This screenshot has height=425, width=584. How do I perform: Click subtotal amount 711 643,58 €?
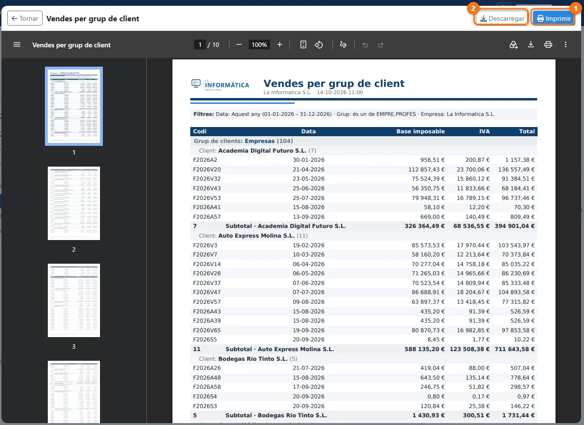coord(514,349)
